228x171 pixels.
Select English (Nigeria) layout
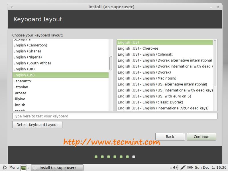coord(60,57)
